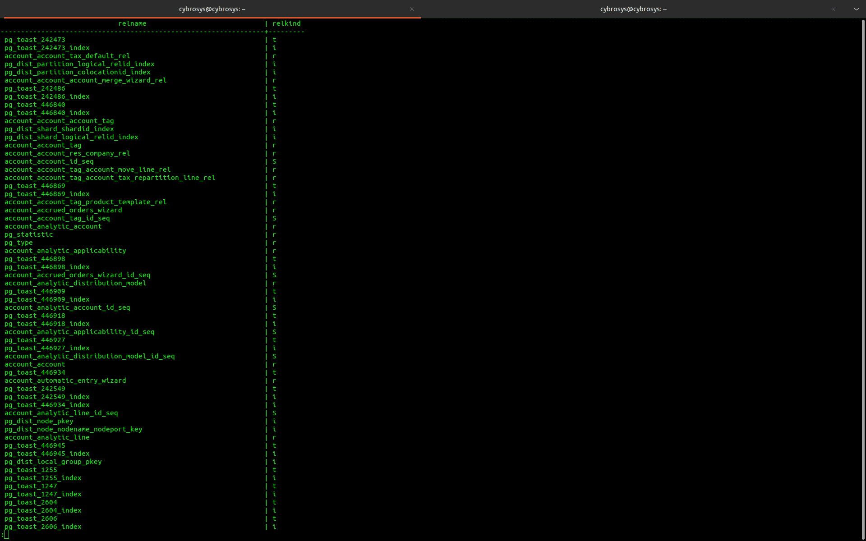Close the second terminal tab
Screen dimensions: 866x541
pos(833,9)
